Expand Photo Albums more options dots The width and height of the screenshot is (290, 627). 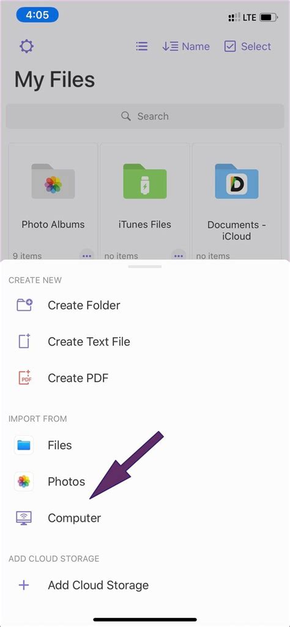coord(87,256)
